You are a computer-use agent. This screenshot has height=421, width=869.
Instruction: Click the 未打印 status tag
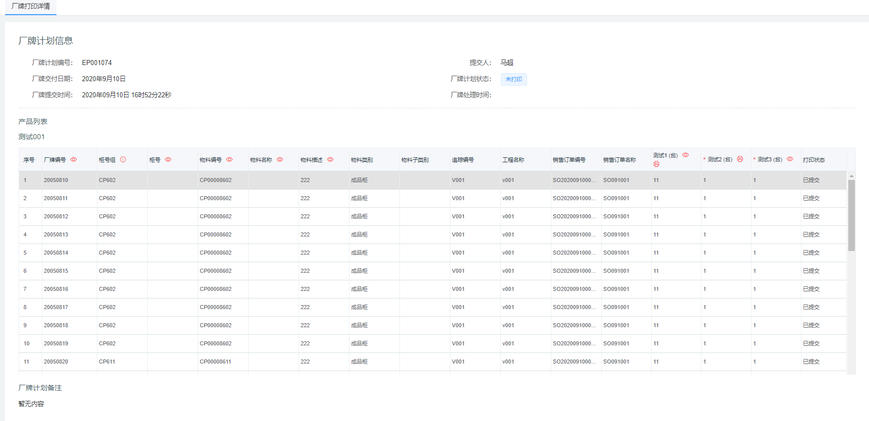click(513, 79)
